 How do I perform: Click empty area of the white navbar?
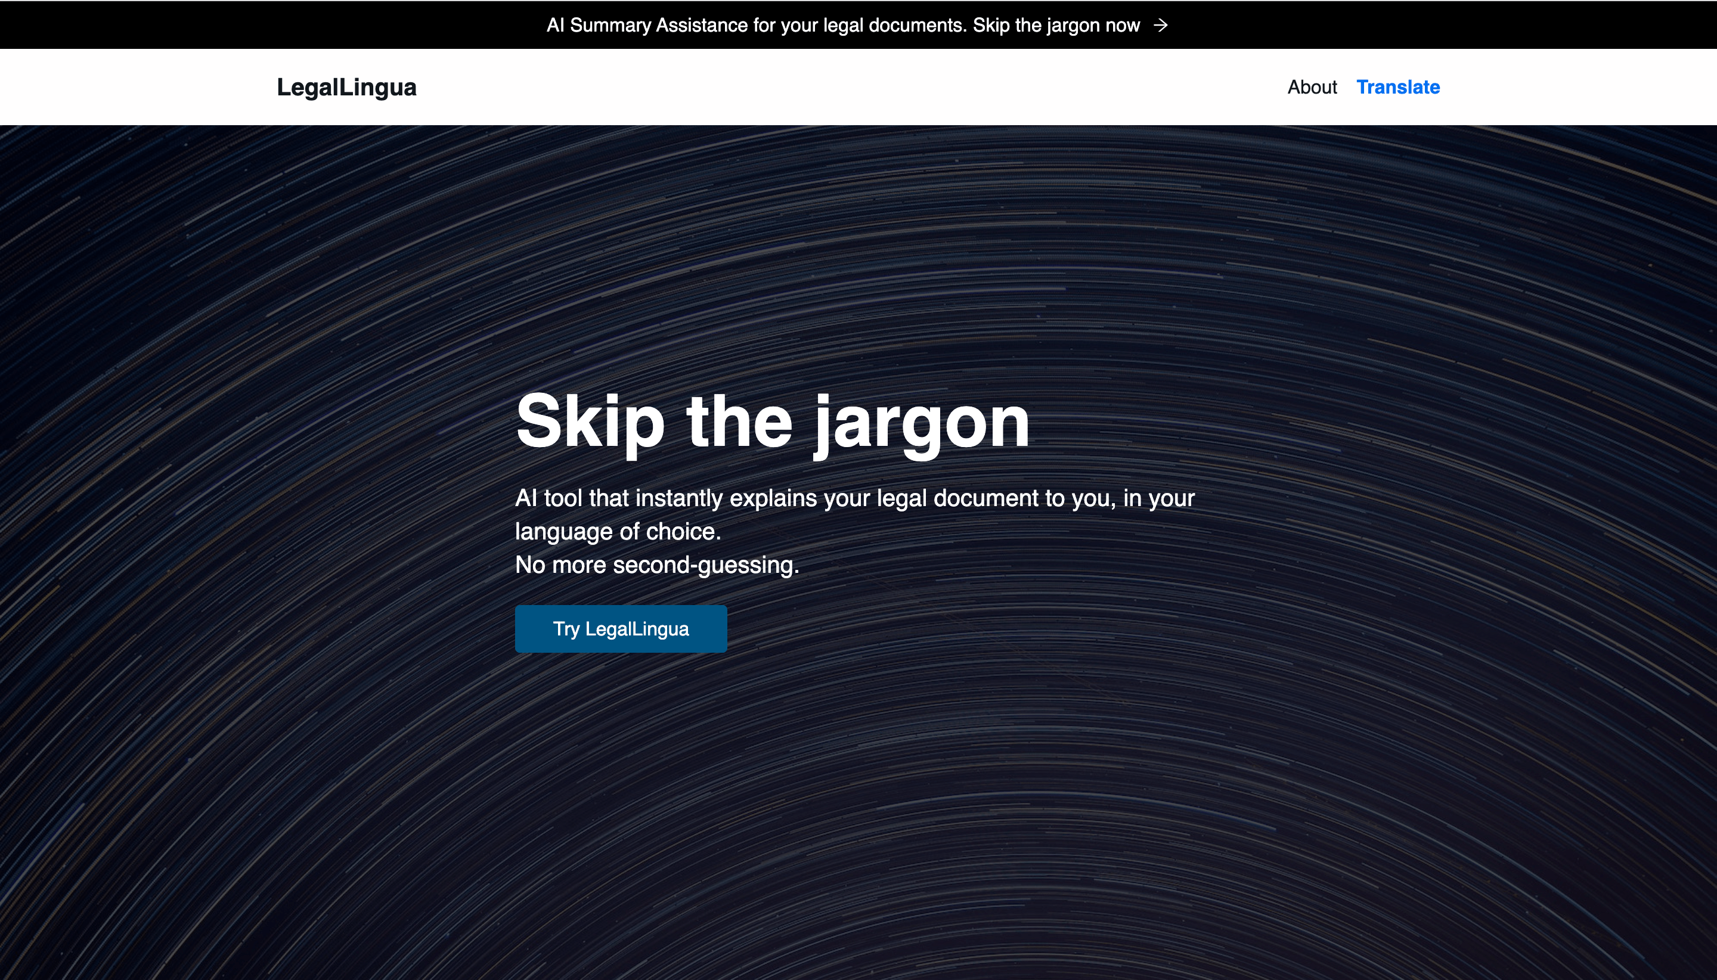click(x=841, y=88)
